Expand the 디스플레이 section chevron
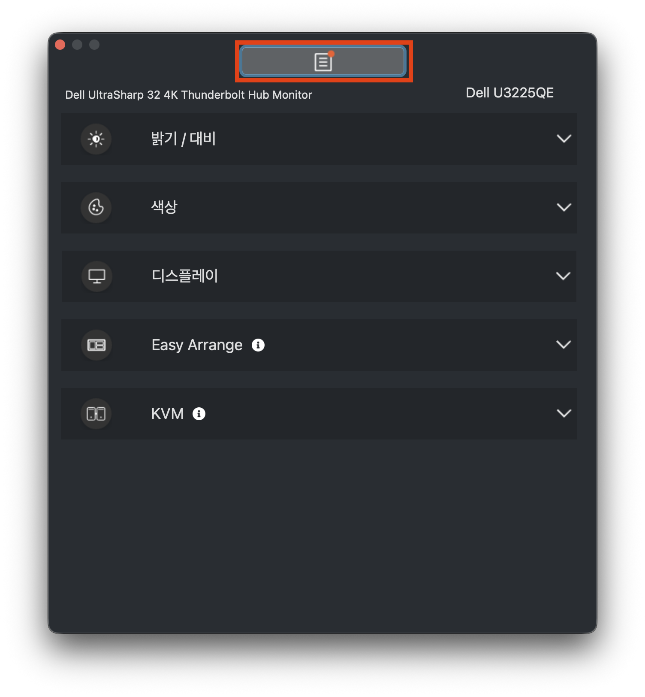 [563, 276]
